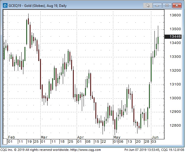This screenshot has height=152, width=185.
Task: Click the chain link icon button
Action: click(x=148, y=5)
